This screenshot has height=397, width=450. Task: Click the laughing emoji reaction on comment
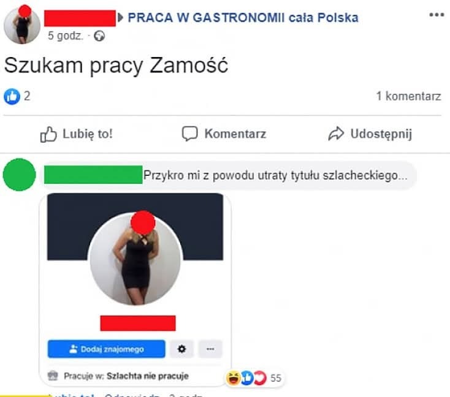point(234,378)
